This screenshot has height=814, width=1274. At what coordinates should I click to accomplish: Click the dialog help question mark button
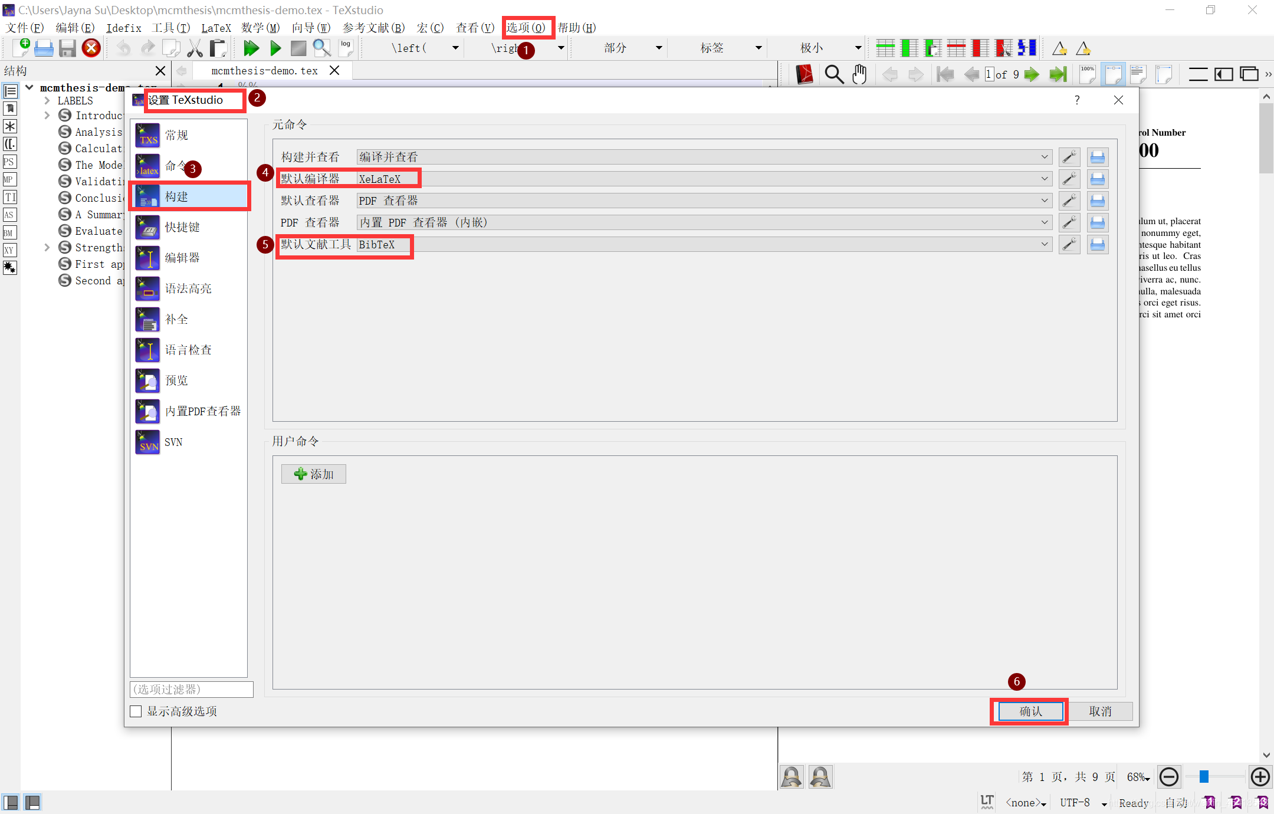[x=1077, y=100]
